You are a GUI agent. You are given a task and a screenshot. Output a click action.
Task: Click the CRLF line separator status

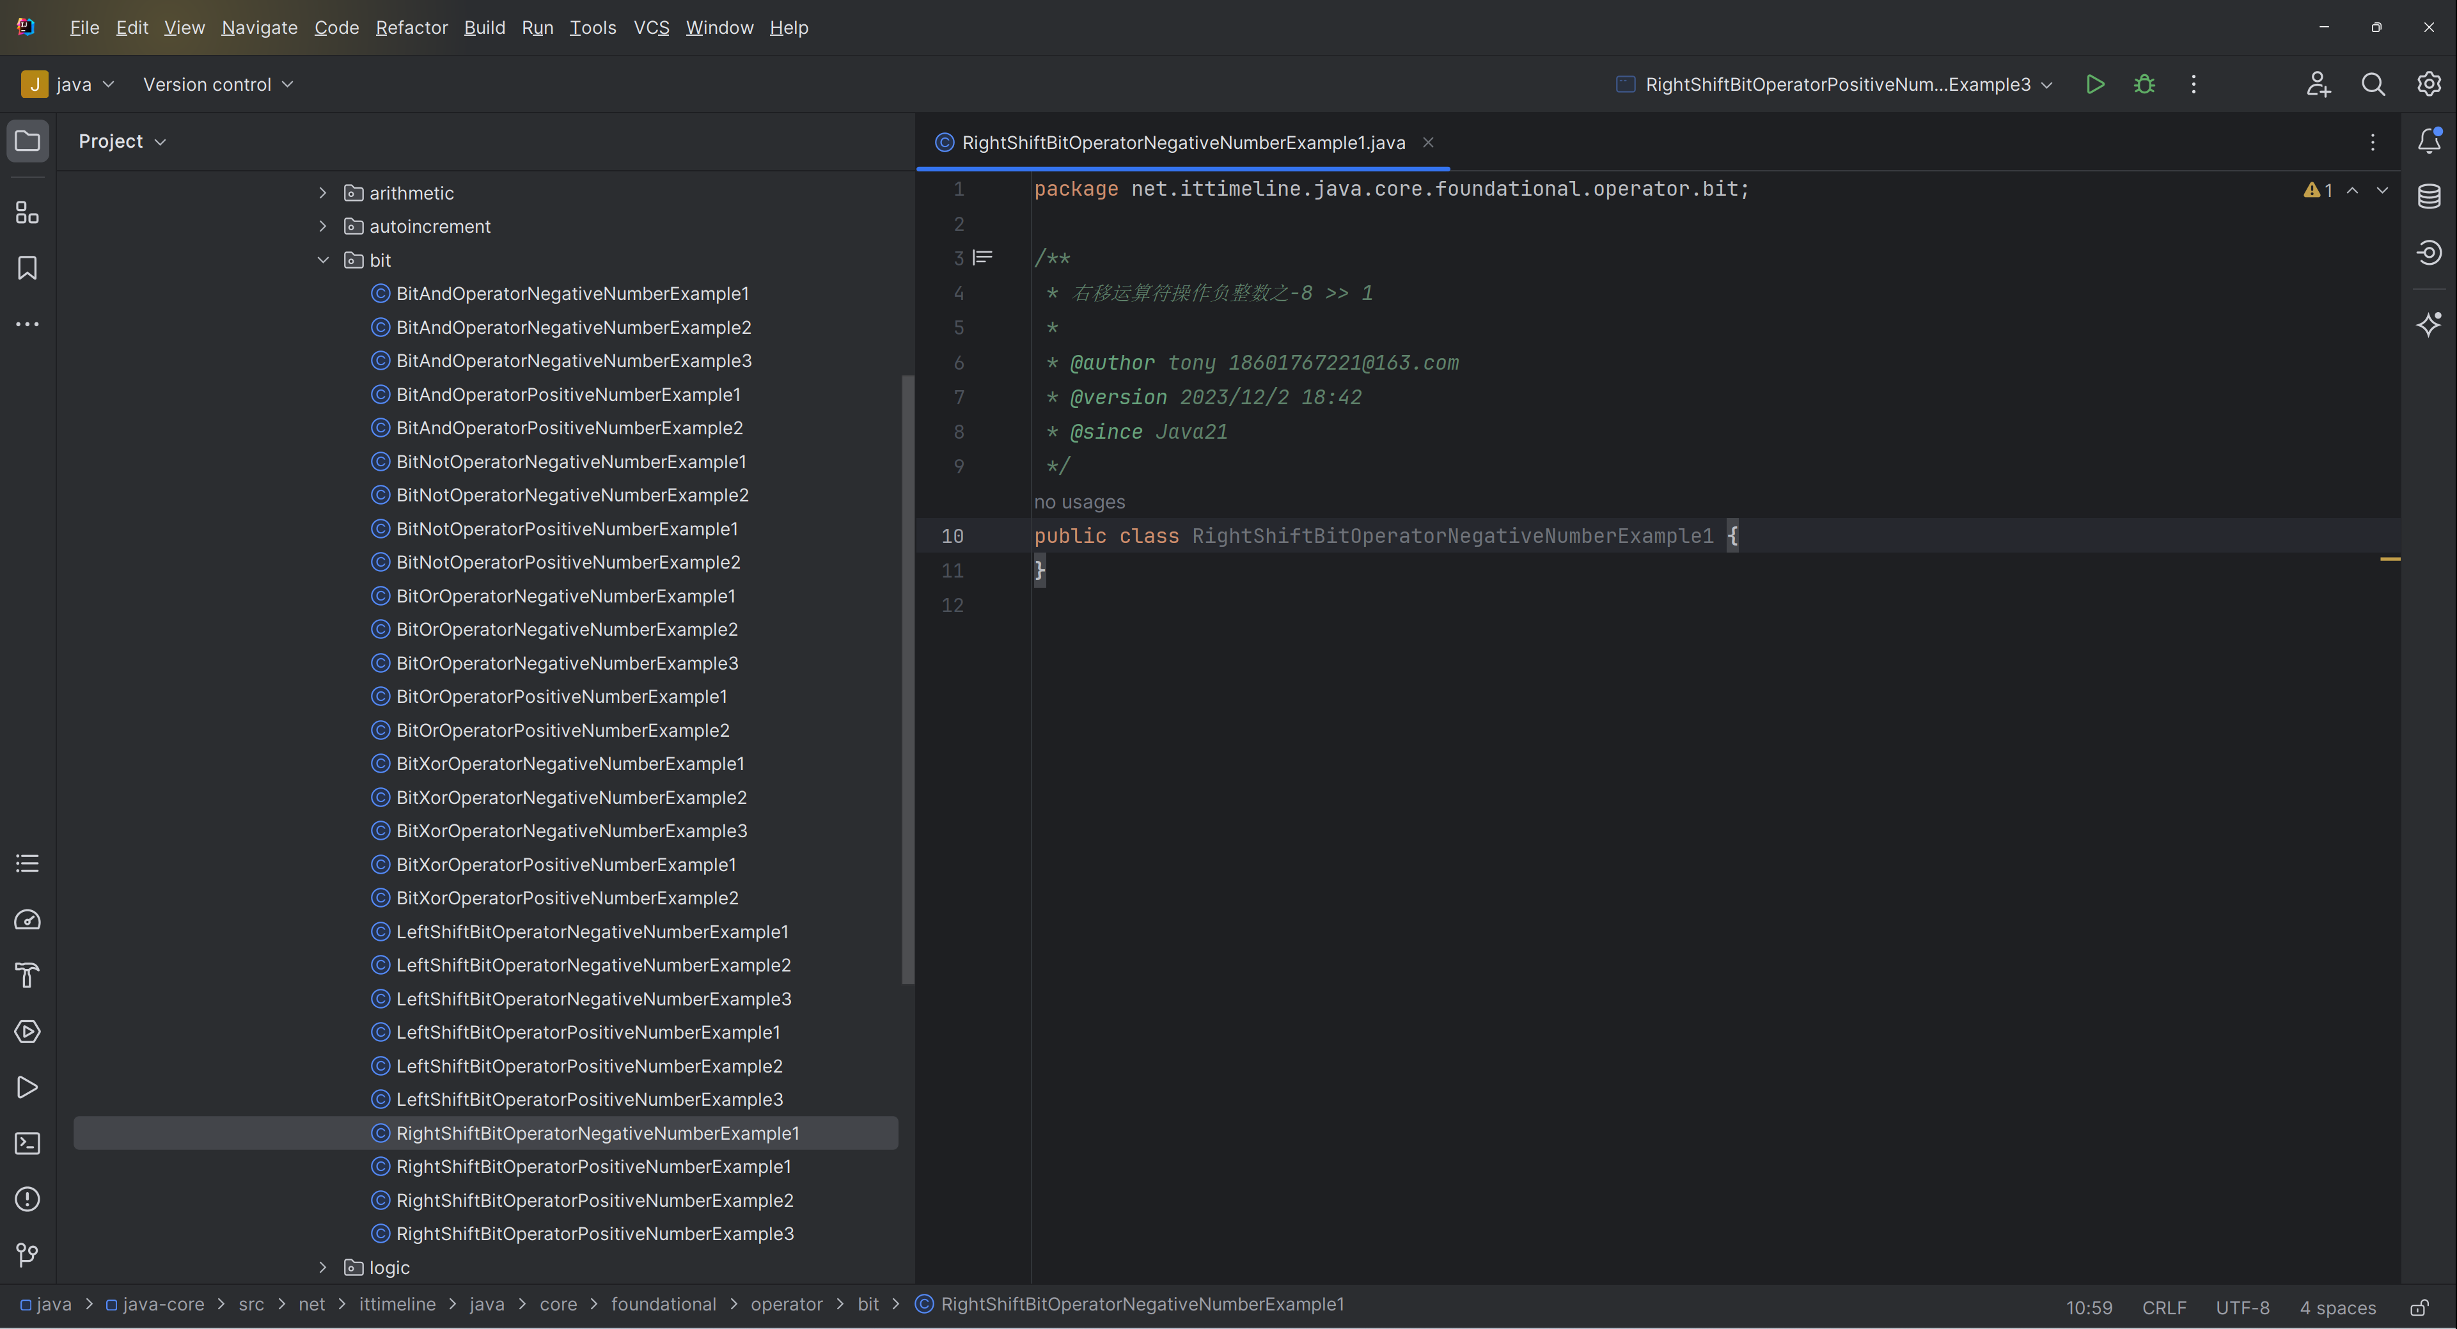[2164, 1307]
